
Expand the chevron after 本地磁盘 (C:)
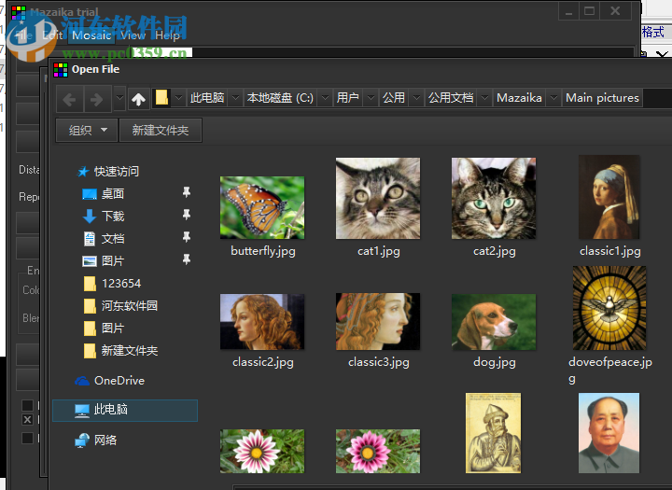[x=326, y=98]
